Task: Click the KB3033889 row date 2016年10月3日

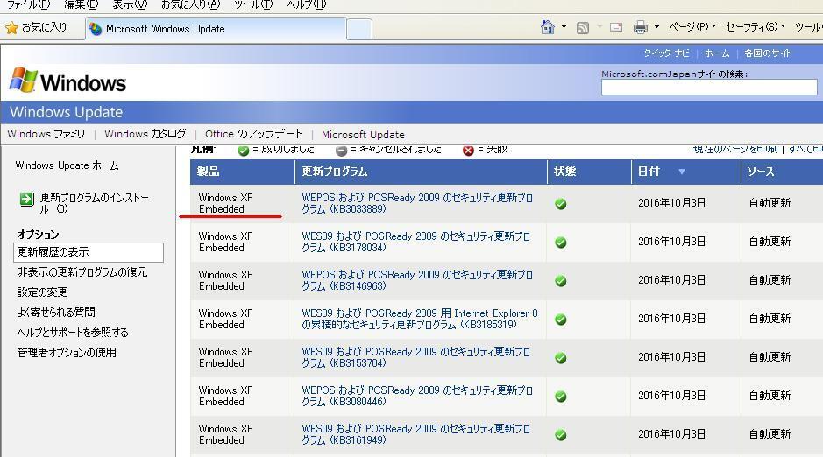Action: click(x=671, y=203)
